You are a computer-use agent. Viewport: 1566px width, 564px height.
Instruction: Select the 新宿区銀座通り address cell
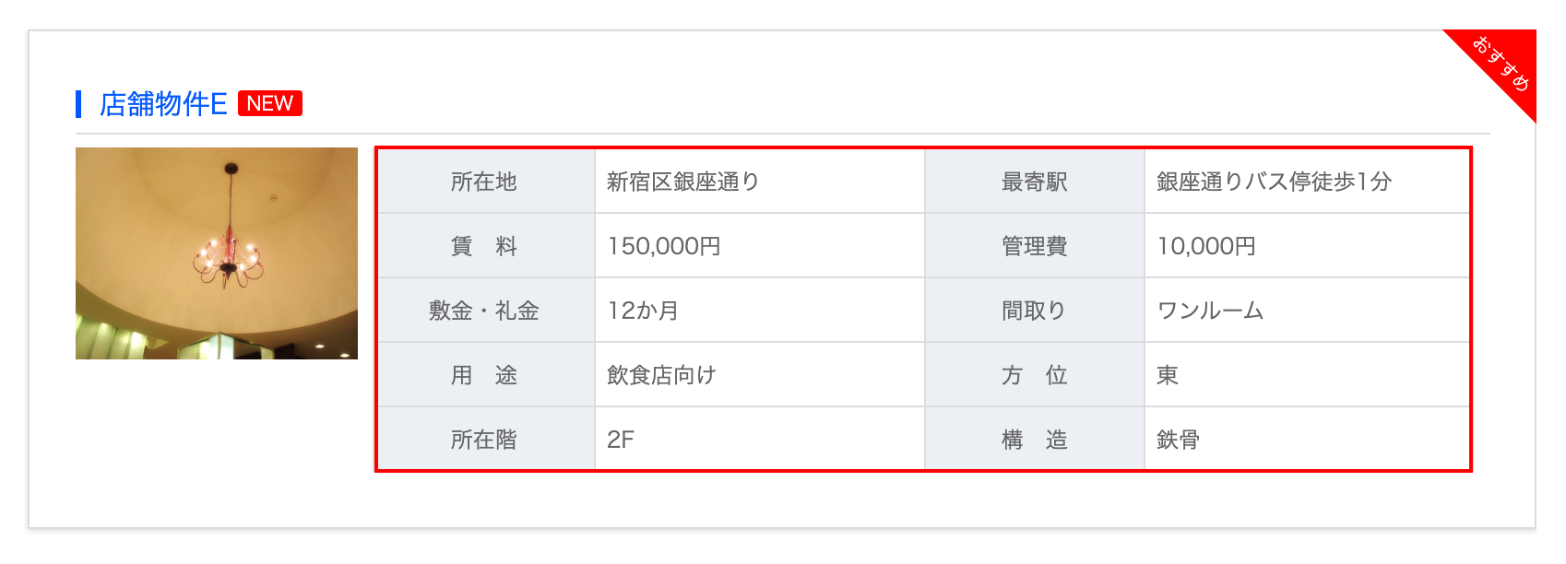pyautogui.click(x=682, y=182)
